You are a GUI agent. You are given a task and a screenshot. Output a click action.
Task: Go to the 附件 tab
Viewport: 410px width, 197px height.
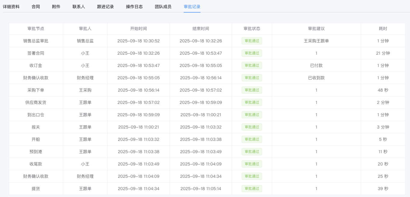56,7
